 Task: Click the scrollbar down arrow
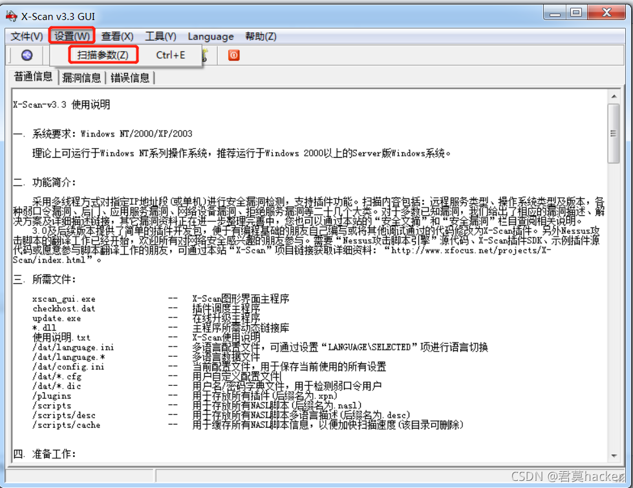pos(614,456)
